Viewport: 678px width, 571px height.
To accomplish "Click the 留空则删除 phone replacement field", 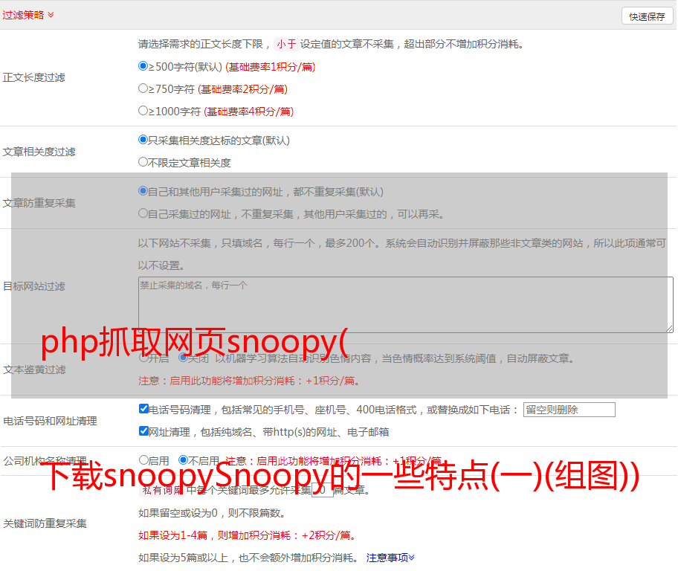I will [x=569, y=410].
